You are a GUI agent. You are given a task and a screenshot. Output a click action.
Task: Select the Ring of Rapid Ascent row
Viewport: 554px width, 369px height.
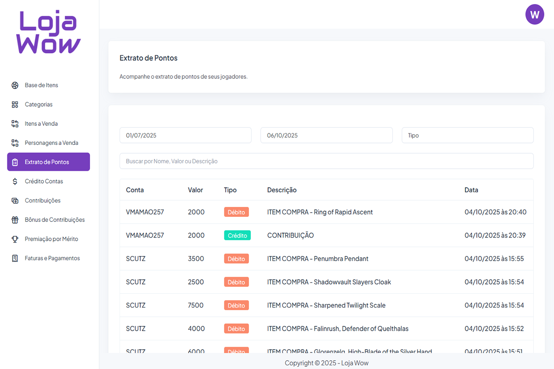click(x=319, y=212)
